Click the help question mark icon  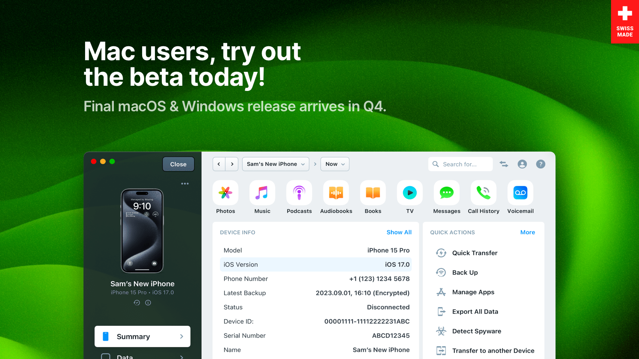click(540, 164)
